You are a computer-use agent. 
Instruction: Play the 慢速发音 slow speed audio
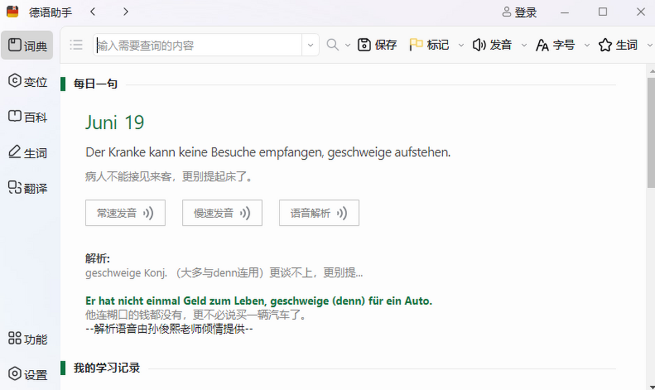[222, 213]
